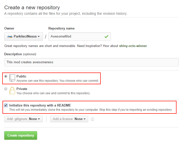Click the license info icon

[92, 119]
